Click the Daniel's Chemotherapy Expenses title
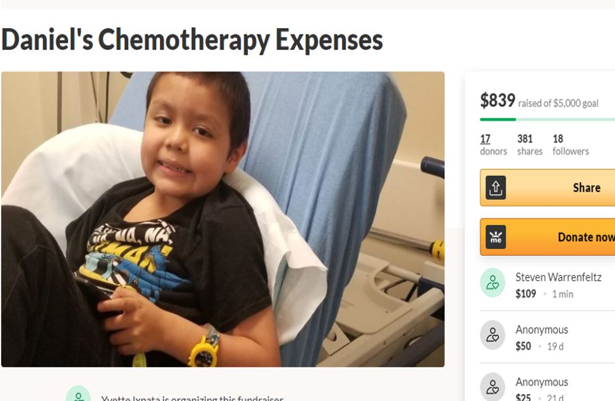This screenshot has width=615, height=401. tap(192, 41)
